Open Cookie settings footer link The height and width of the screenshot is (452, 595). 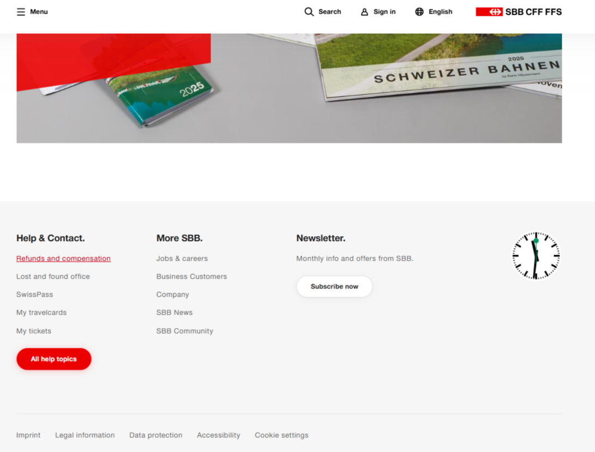(281, 435)
